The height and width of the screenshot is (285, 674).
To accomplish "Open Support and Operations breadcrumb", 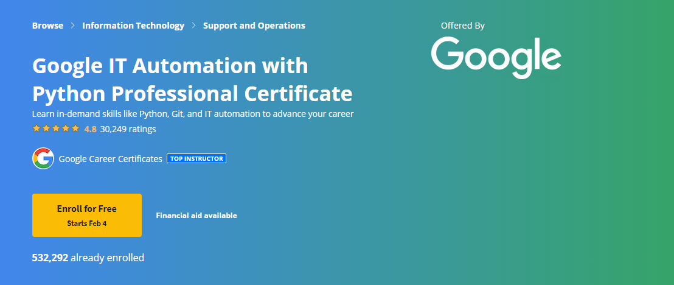I will tap(254, 26).
